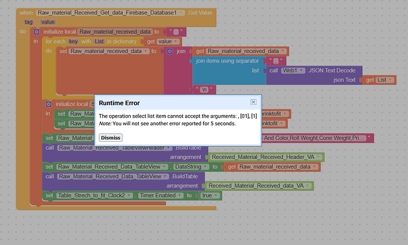This screenshot has width=408, height=245.
Task: Click gear icon on the join block
Action: (x=170, y=51)
